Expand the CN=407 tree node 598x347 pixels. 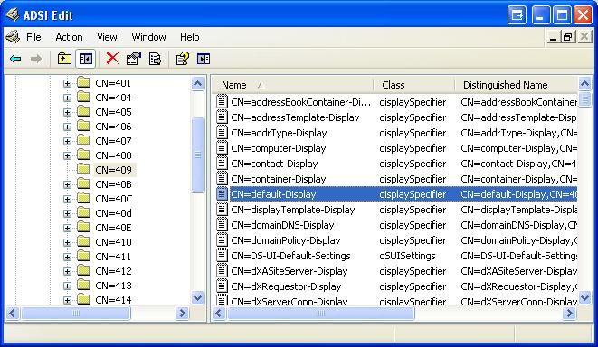[67, 141]
